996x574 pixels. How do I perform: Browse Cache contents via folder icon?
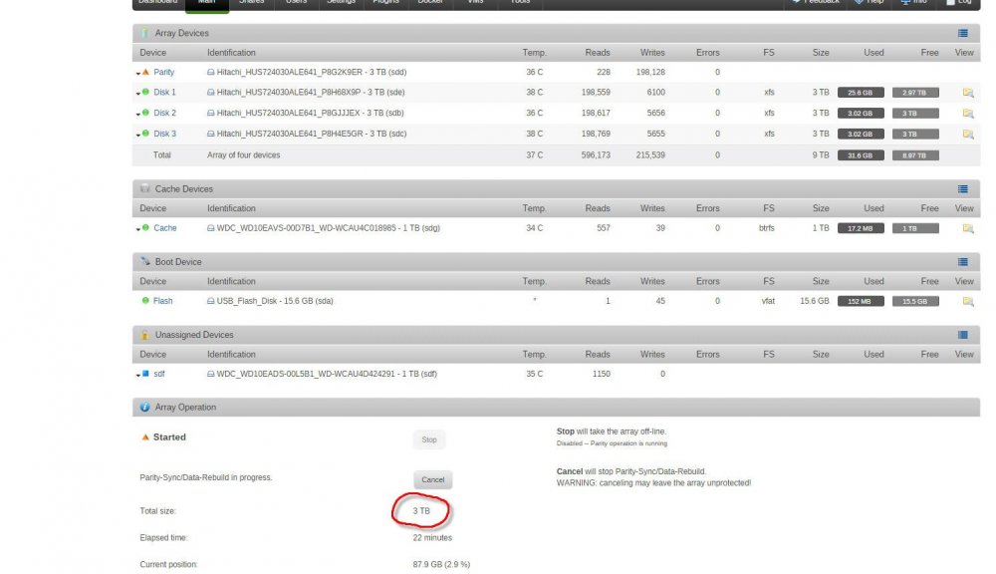click(x=968, y=228)
